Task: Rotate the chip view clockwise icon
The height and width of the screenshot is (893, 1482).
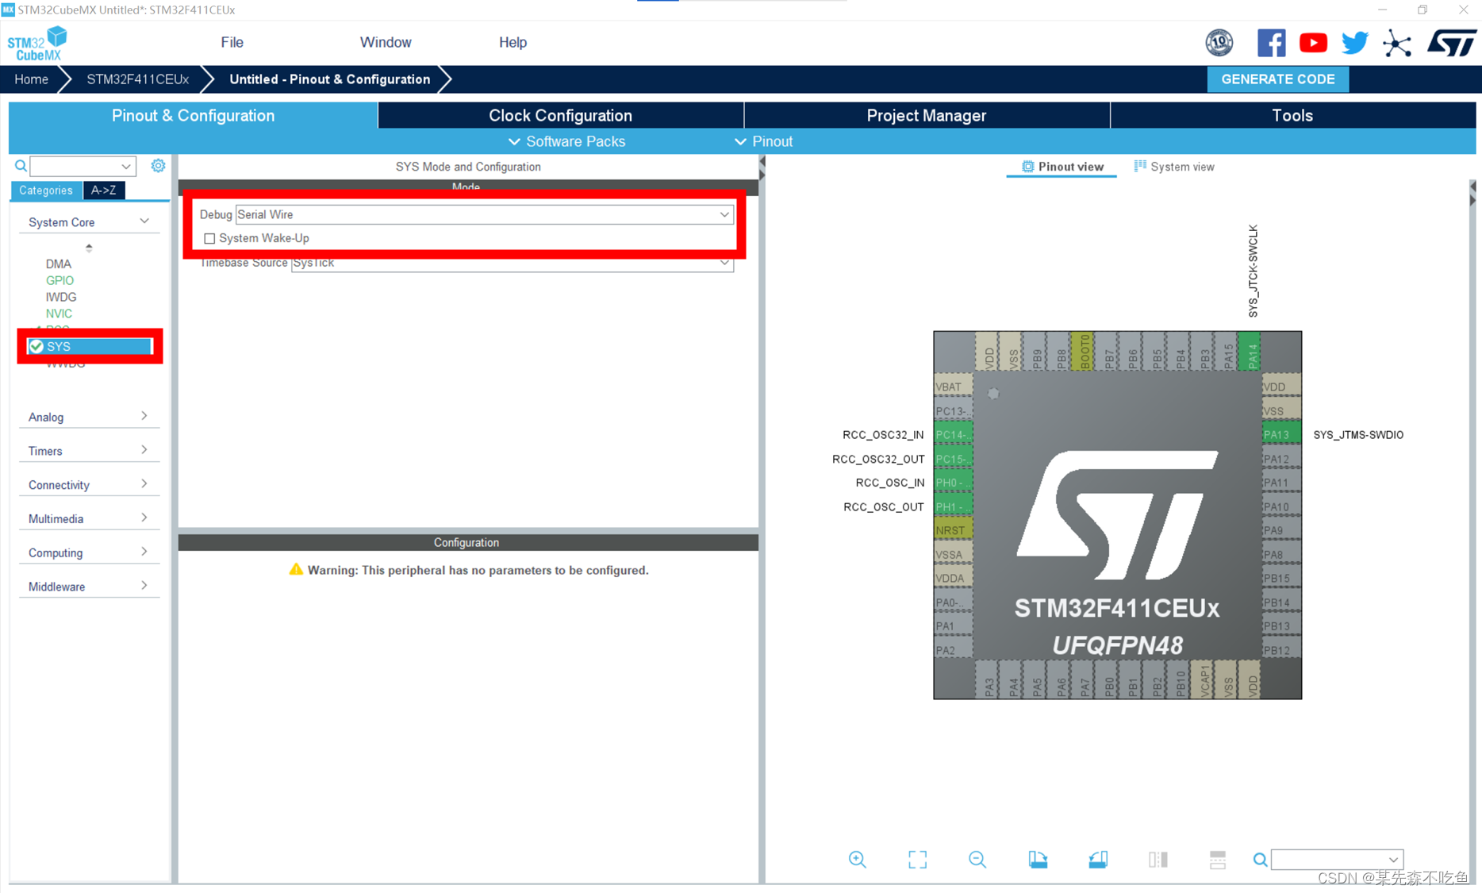Action: 1038,860
